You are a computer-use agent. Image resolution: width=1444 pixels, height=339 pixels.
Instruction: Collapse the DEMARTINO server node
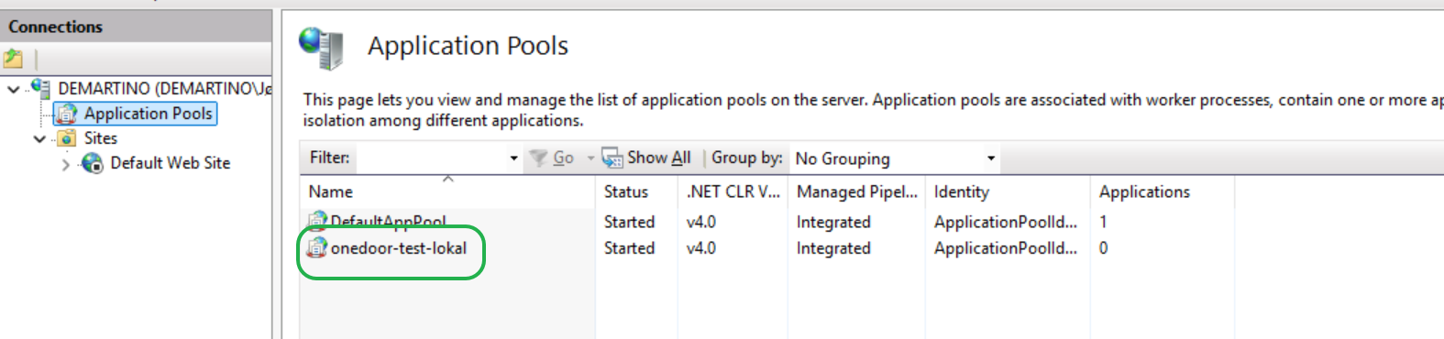(x=13, y=89)
